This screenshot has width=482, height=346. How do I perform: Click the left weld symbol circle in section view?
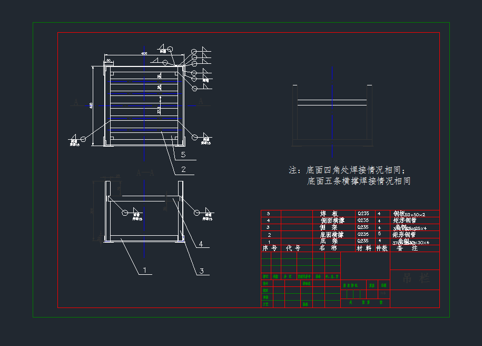(125, 212)
